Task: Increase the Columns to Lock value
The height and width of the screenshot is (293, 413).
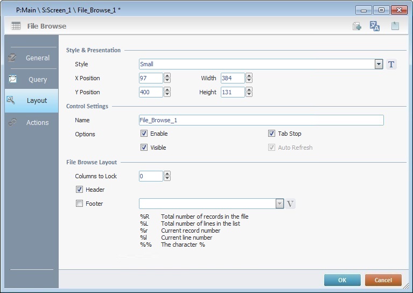Action: (167, 173)
